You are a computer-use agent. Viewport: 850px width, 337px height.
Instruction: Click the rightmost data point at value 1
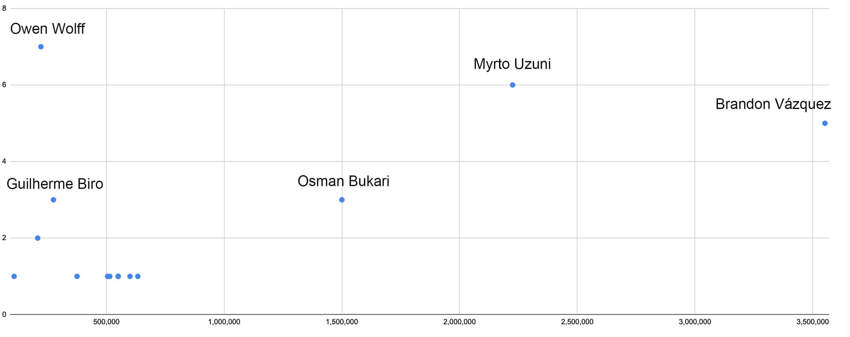click(138, 276)
